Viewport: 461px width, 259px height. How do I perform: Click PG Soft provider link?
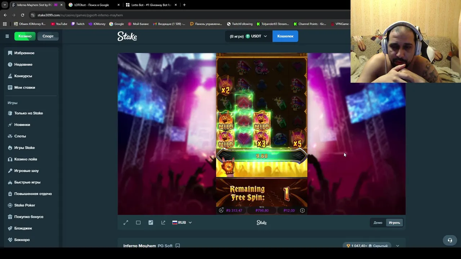click(x=165, y=246)
